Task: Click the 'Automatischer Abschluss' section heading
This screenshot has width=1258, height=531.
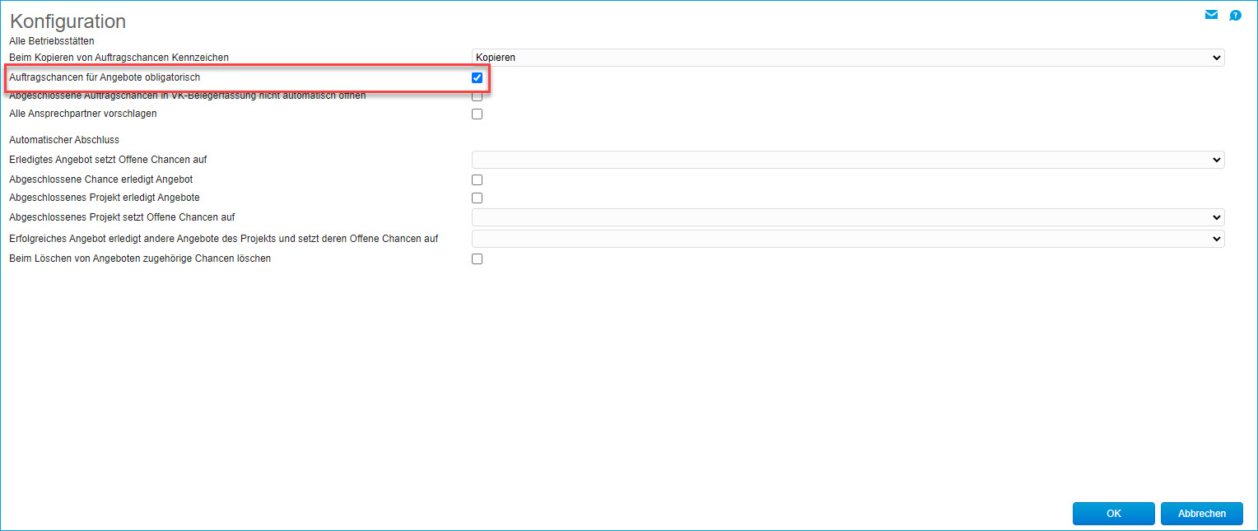Action: [x=64, y=140]
